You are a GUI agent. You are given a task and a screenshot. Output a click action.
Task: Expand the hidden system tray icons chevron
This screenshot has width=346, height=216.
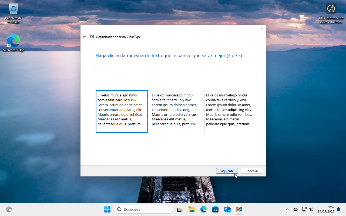[287, 209]
